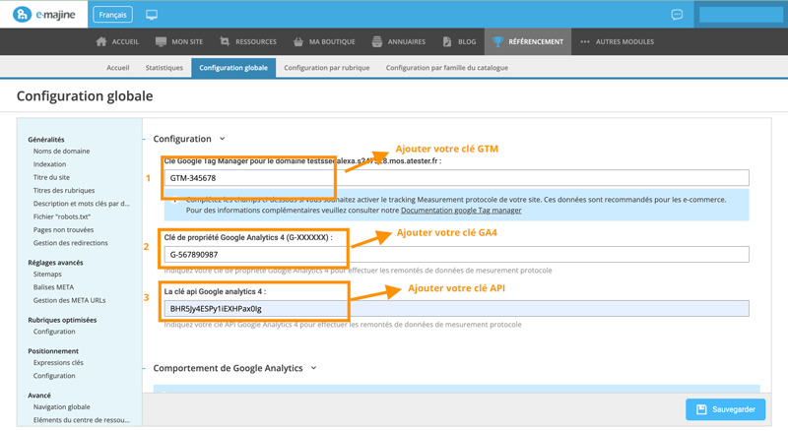Open Configuration par famille du catalogue

coord(447,68)
